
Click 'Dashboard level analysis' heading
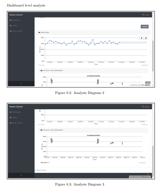pos(26,5)
